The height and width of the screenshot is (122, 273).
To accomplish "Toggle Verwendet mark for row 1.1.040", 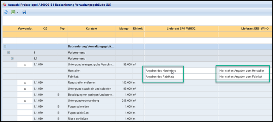I will coord(25,95).
